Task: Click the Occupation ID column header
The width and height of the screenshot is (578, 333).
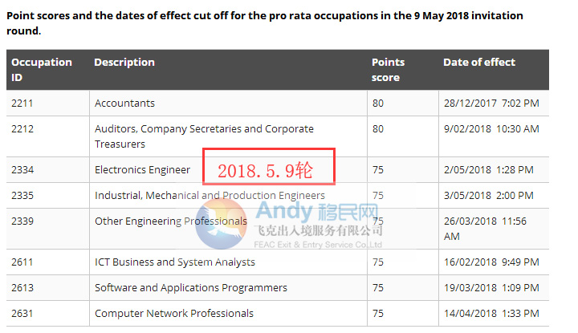Action: [x=41, y=70]
